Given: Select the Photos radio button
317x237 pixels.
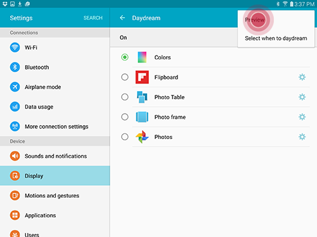Looking at the screenshot, I should coord(125,137).
